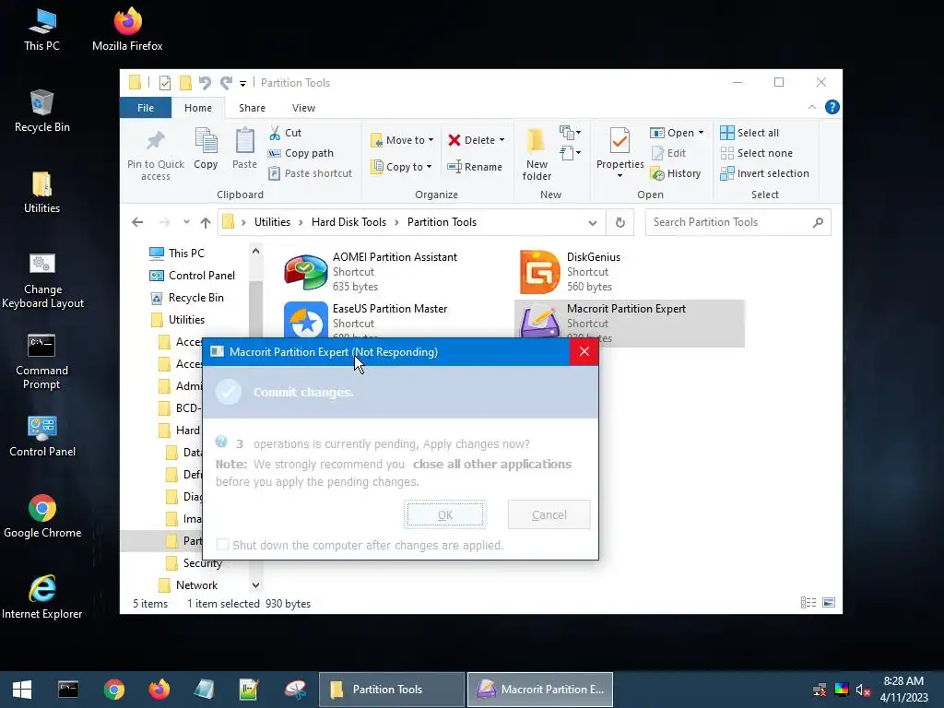The image size is (944, 708).
Task: Click the Up one level arrow
Action: (x=206, y=223)
